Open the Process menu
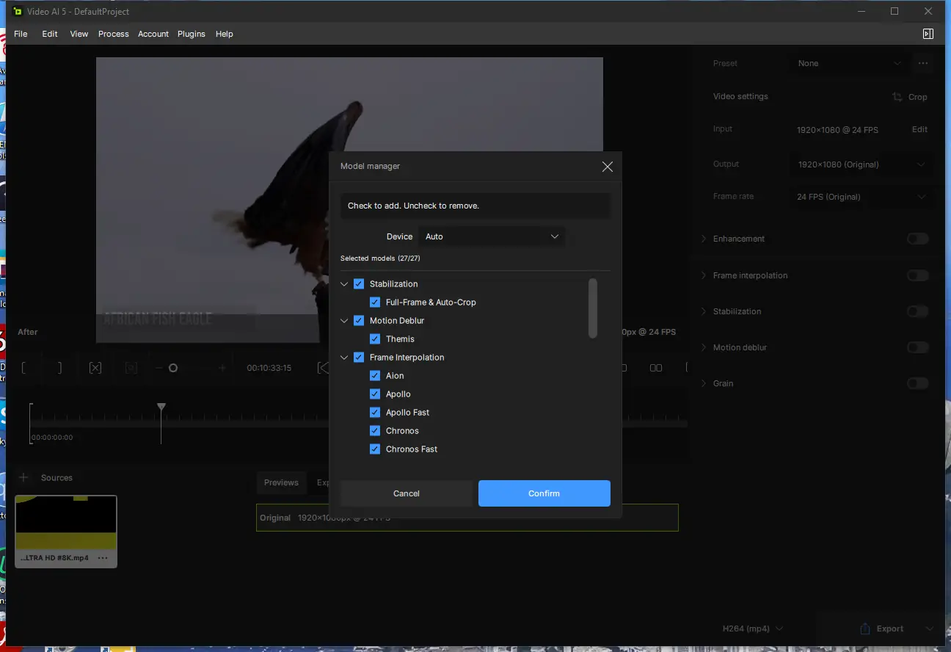 [114, 34]
